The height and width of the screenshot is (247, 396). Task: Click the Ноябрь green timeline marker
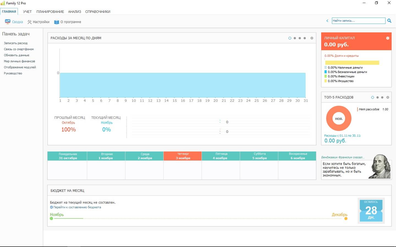51,218
